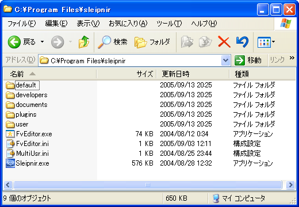
Task: Click the documents folder name
Action: click(x=32, y=105)
